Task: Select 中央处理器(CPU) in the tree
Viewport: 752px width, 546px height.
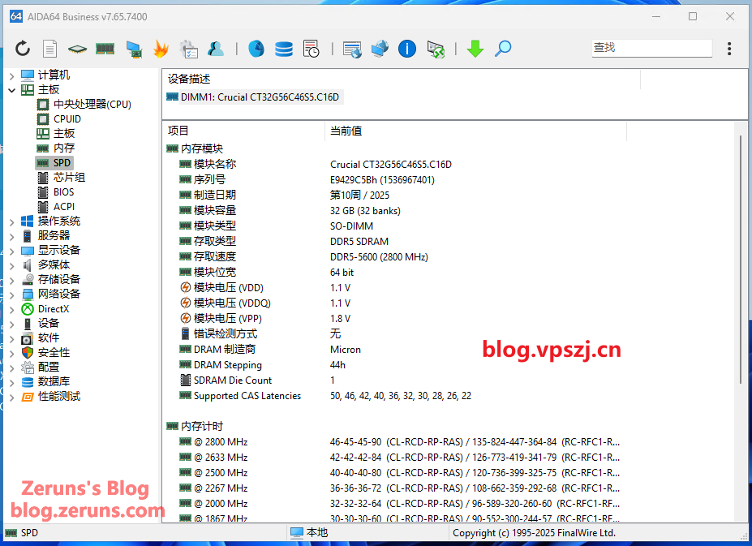Action: click(x=92, y=104)
